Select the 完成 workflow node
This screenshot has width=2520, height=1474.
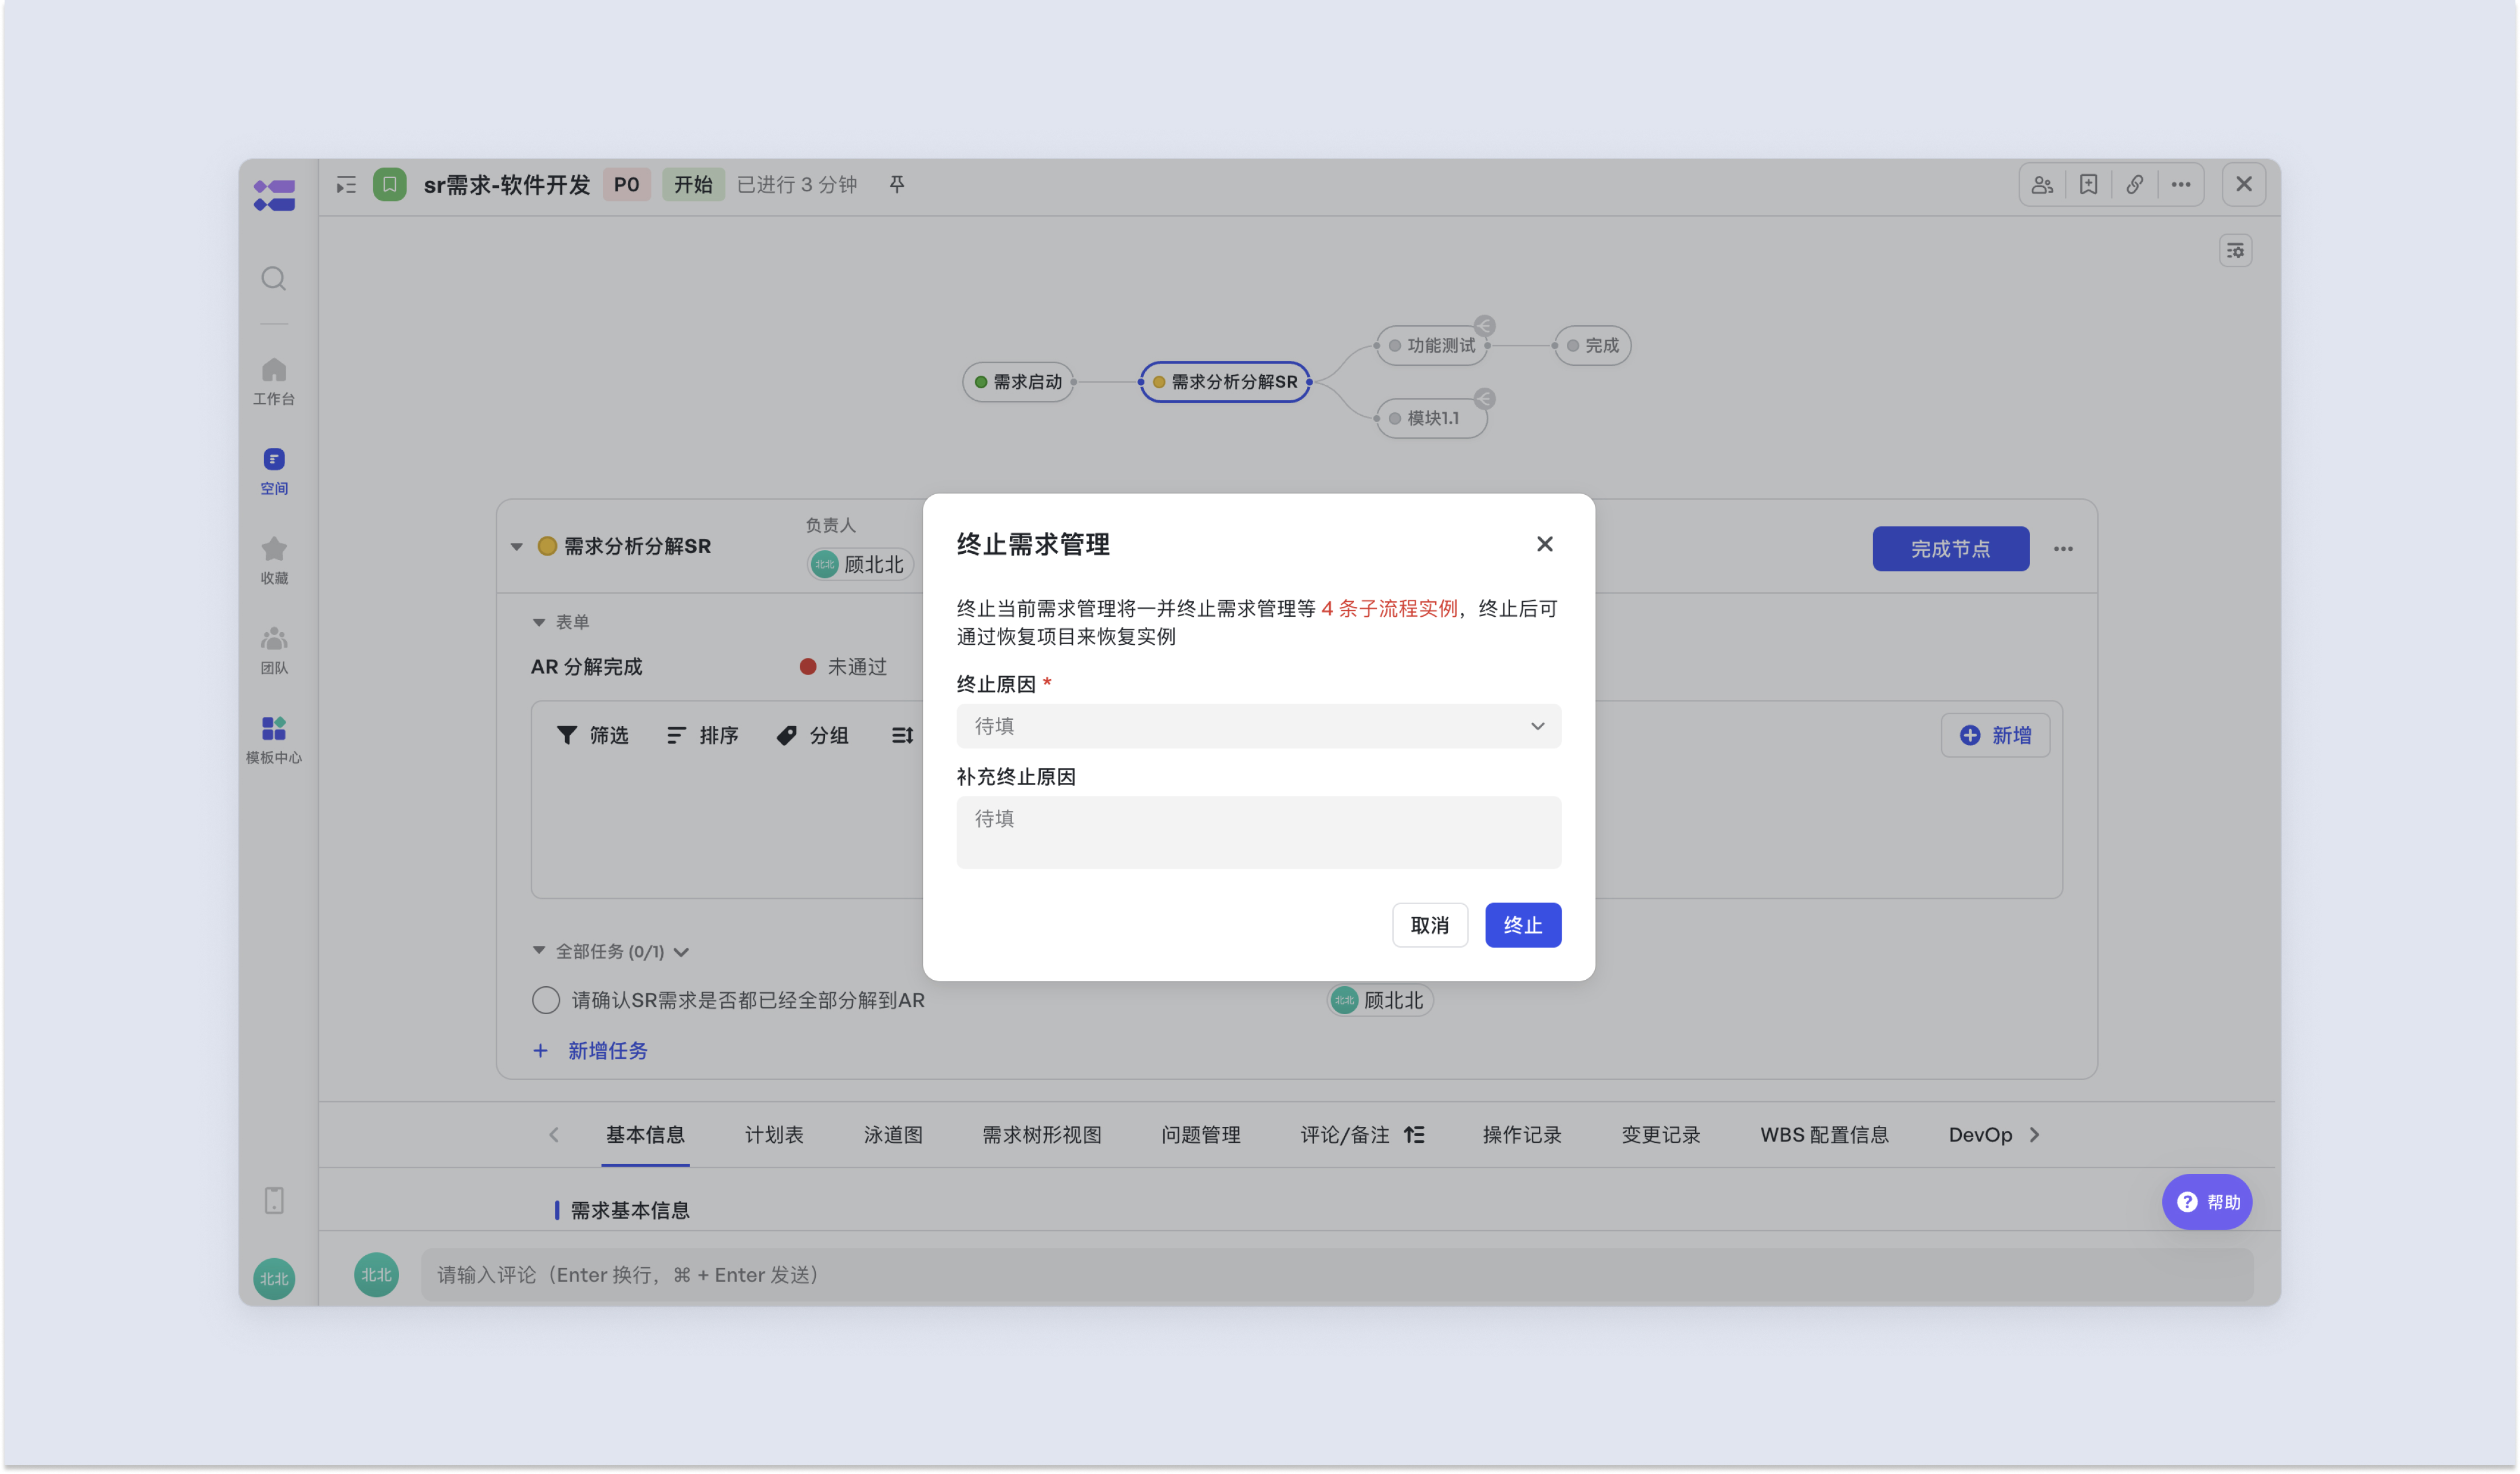click(x=1592, y=345)
